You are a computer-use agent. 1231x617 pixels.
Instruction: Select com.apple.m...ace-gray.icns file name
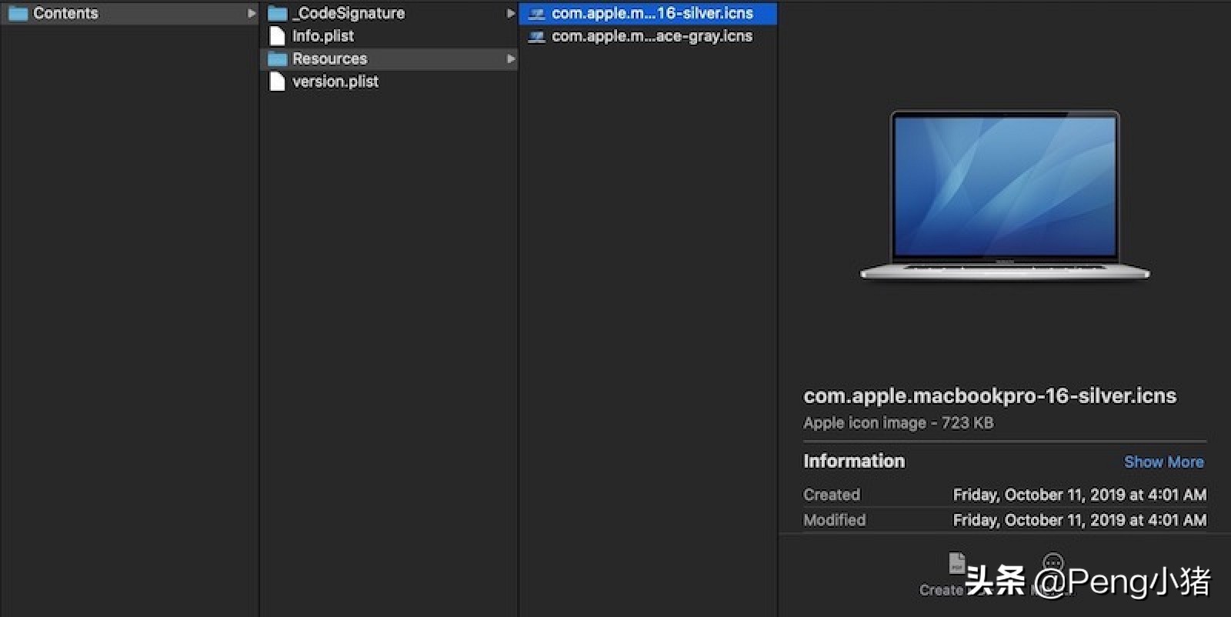[652, 36]
